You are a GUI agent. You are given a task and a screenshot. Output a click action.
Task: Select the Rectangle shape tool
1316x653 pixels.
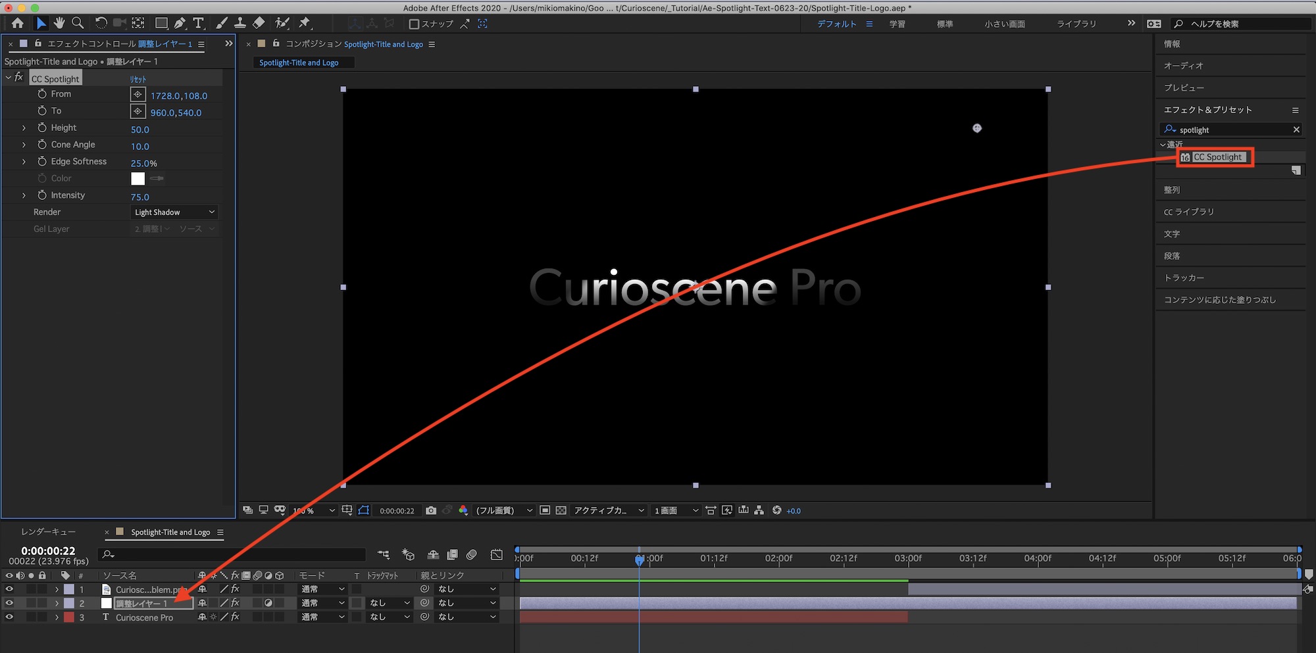(x=161, y=23)
